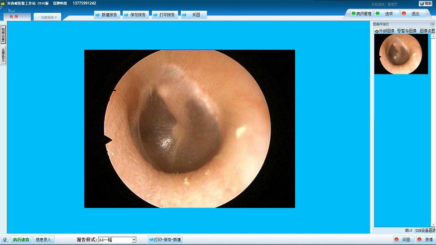
Task: Click the 退出 (exit) button
Action: pyautogui.click(x=413, y=14)
